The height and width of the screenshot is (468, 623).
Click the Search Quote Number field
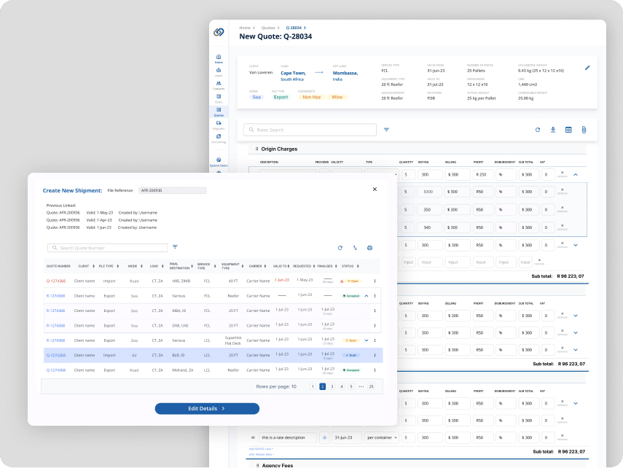point(108,248)
